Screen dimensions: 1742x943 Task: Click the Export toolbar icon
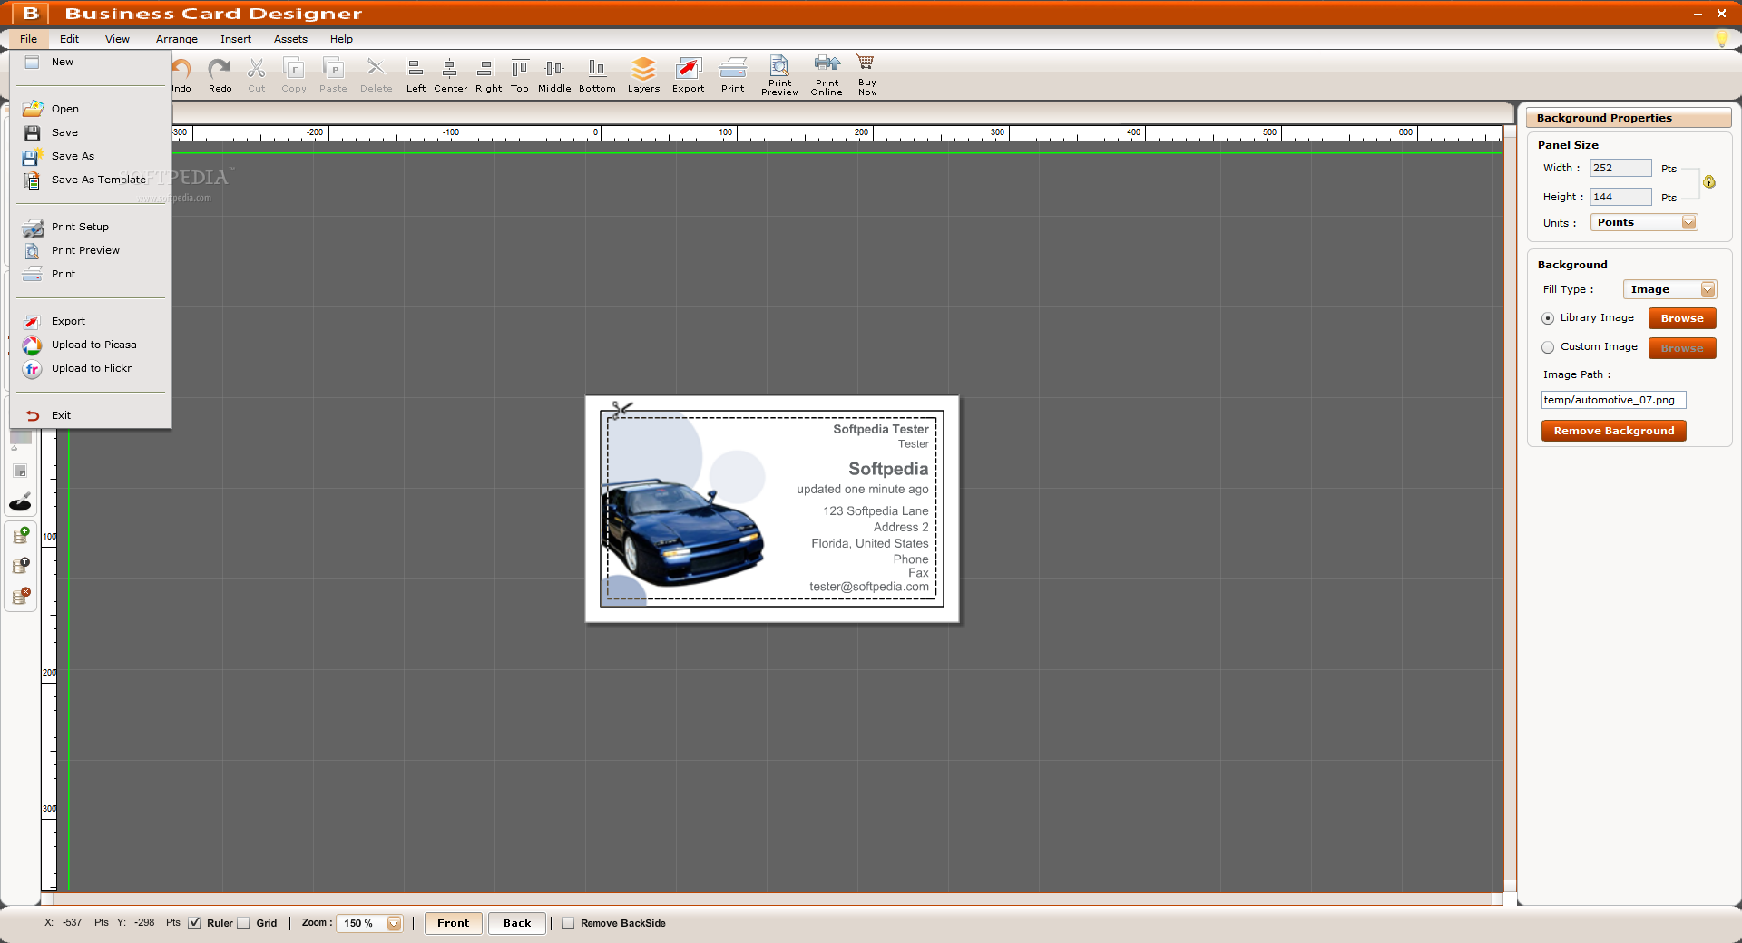pyautogui.click(x=689, y=75)
